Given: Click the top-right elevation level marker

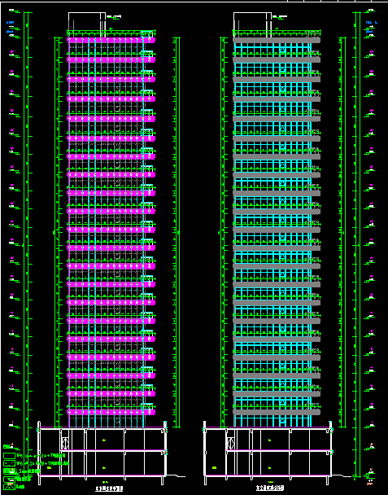Looking at the screenshot, I should 370,11.
